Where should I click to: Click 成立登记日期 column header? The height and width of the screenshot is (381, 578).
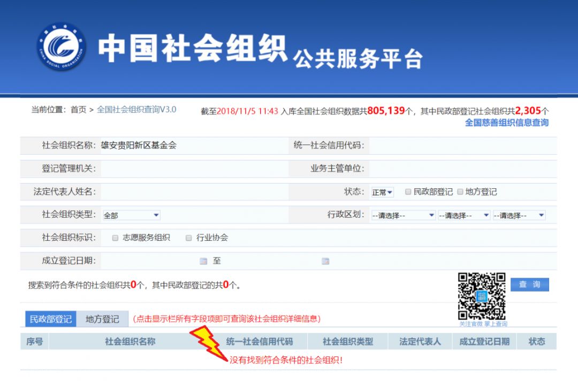pyautogui.click(x=484, y=341)
